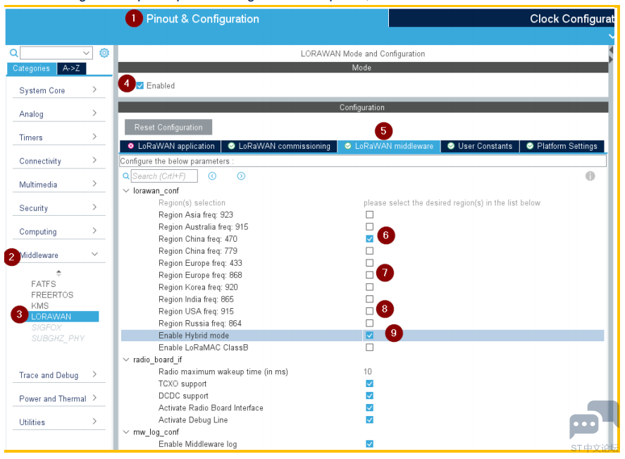Go to next search result arrow
The image size is (625, 459).
tap(241, 176)
